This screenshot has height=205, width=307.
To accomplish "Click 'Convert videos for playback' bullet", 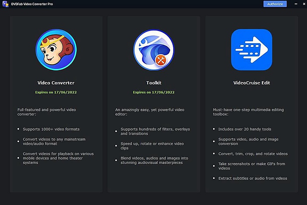I will click(58, 158).
